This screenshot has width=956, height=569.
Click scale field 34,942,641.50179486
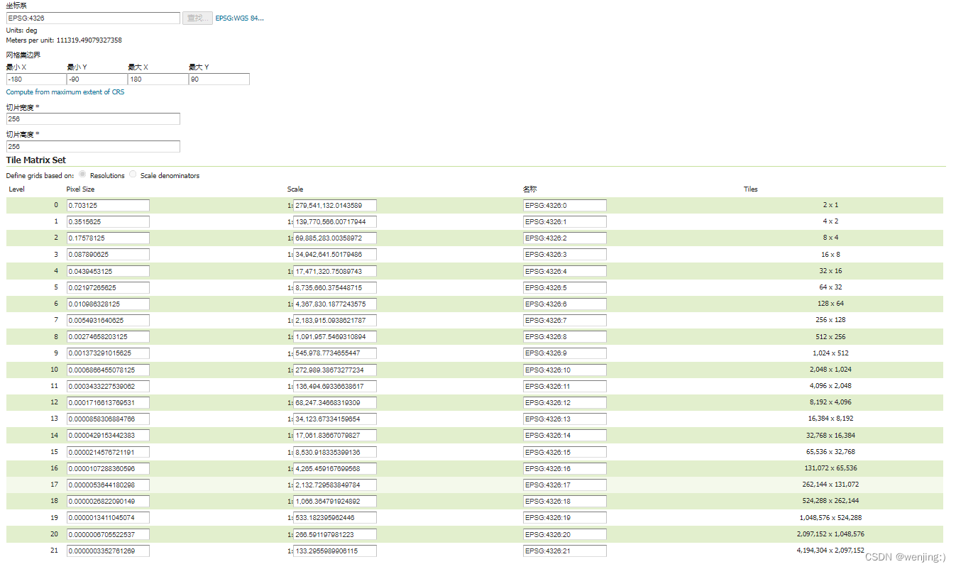pos(334,254)
